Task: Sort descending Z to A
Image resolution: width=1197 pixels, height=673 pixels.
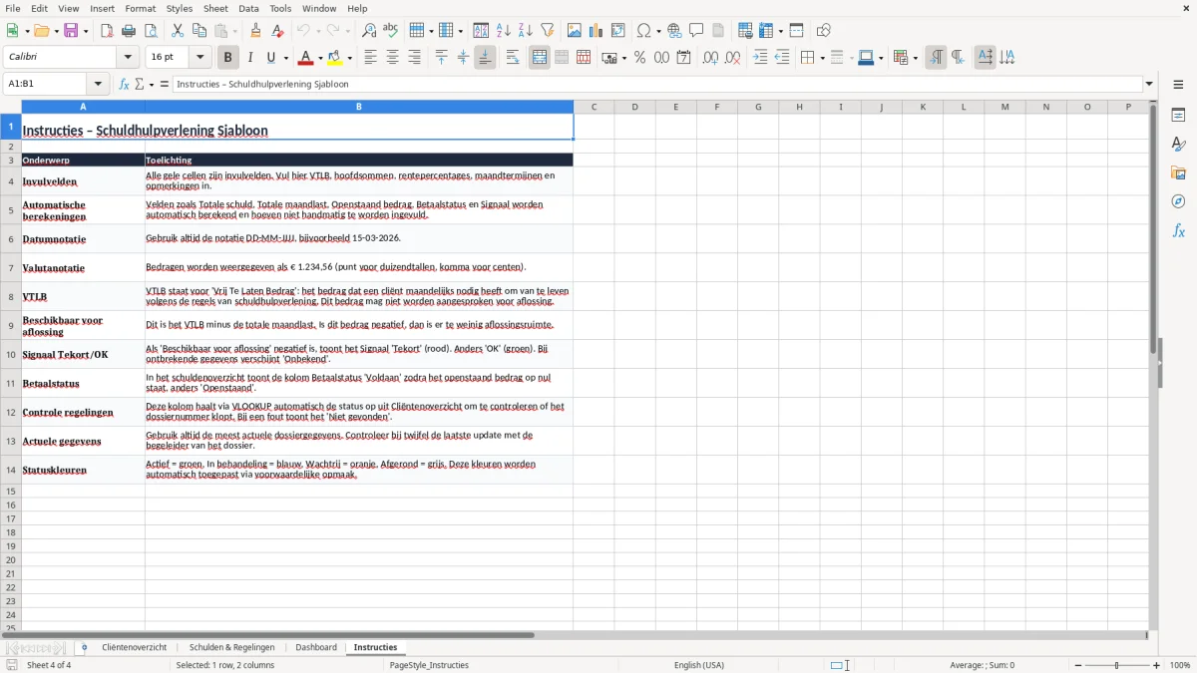Action: 525,31
